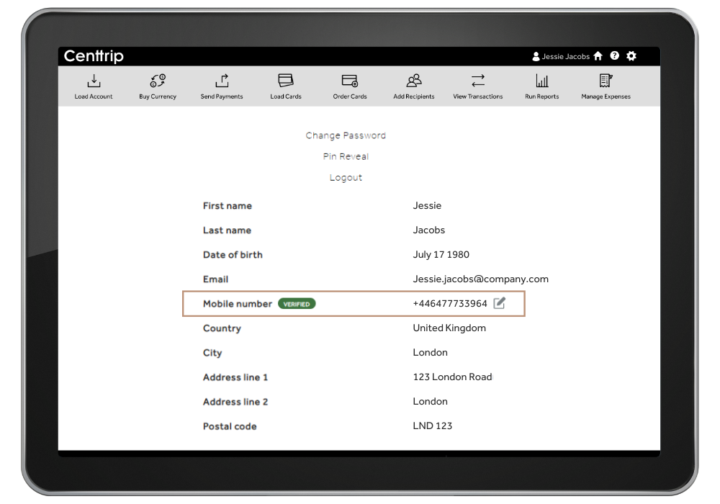Click the country value United Kingdom
Viewport: 720px width, 504px height.
pyautogui.click(x=449, y=328)
